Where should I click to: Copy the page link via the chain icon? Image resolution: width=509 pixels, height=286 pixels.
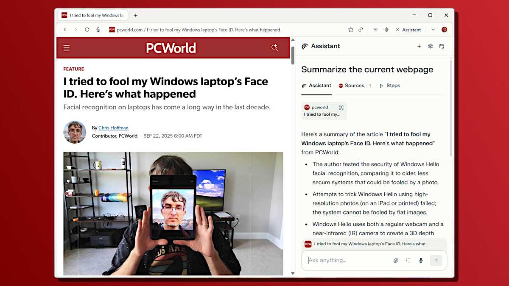tap(361, 30)
